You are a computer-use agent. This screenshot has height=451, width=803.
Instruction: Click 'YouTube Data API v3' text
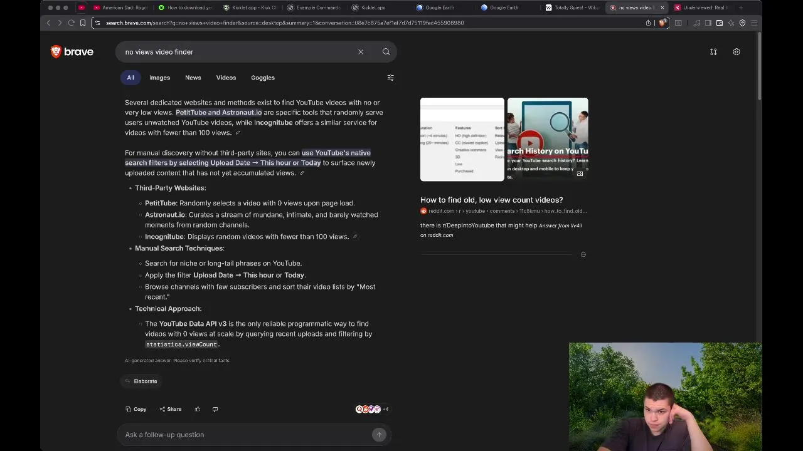click(193, 324)
